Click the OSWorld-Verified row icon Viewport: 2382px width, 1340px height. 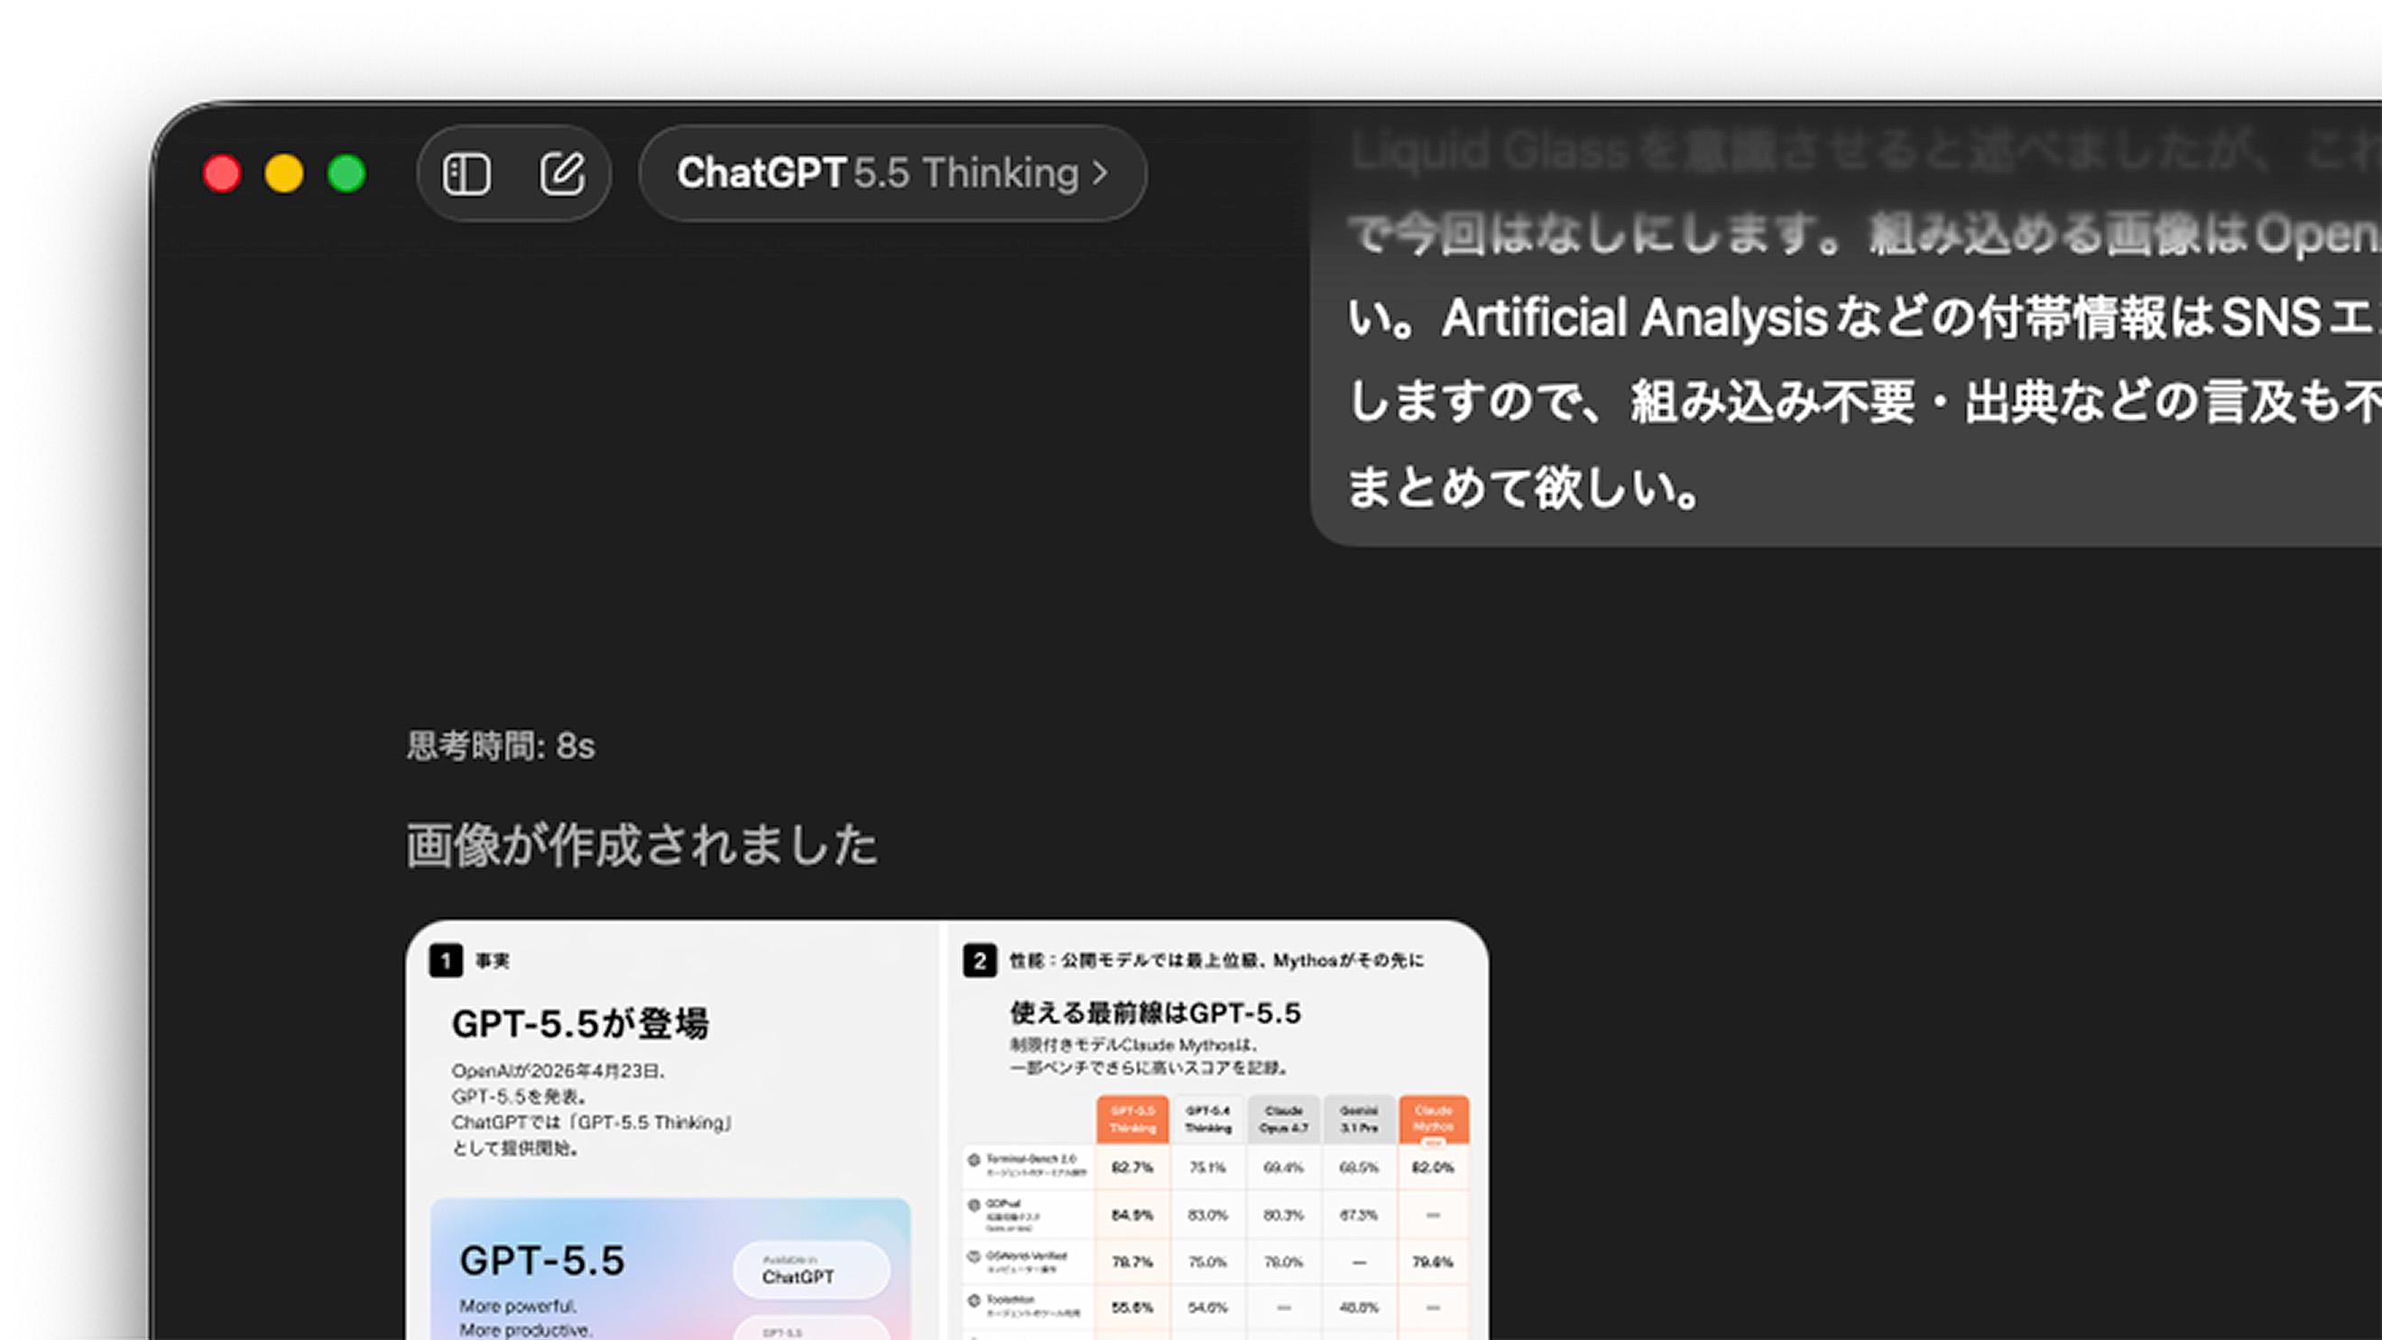(974, 1257)
